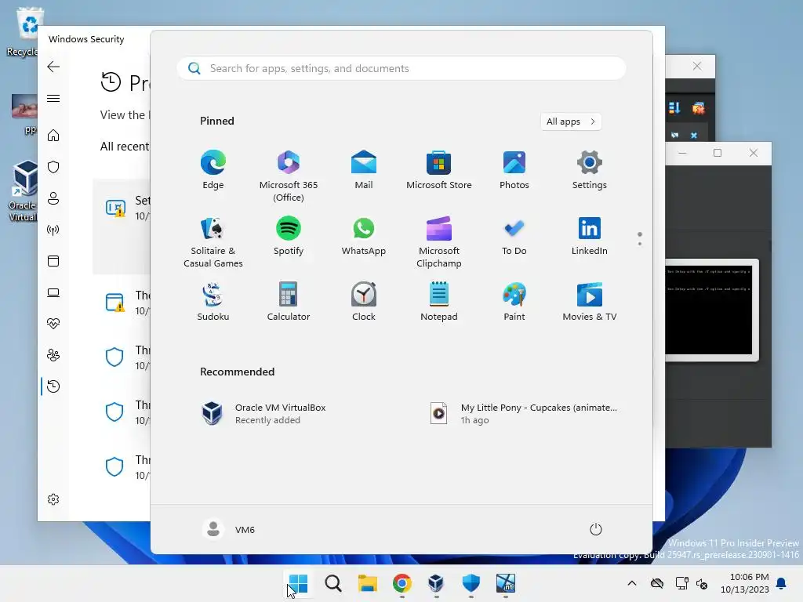Open the notification bell
The height and width of the screenshot is (602, 803).
[782, 583]
